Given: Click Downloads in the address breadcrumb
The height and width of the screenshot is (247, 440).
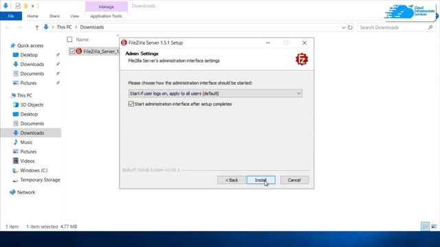Looking at the screenshot, I should pos(92,27).
